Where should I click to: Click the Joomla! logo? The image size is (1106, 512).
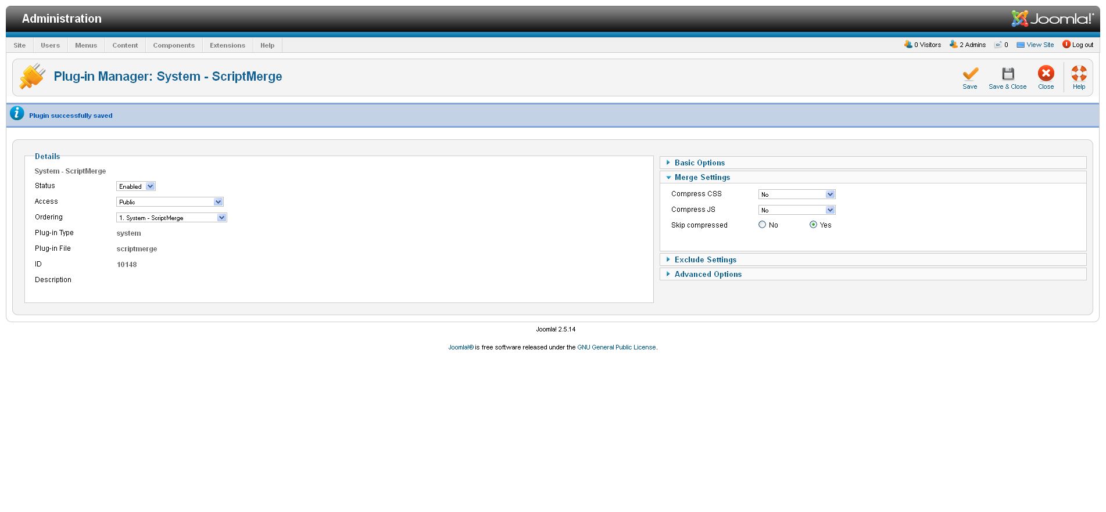pos(1053,19)
